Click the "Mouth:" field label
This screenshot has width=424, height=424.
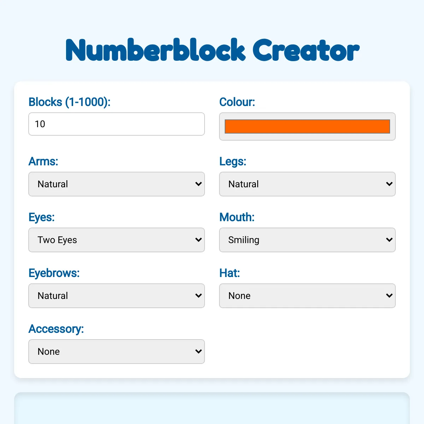pyautogui.click(x=237, y=217)
